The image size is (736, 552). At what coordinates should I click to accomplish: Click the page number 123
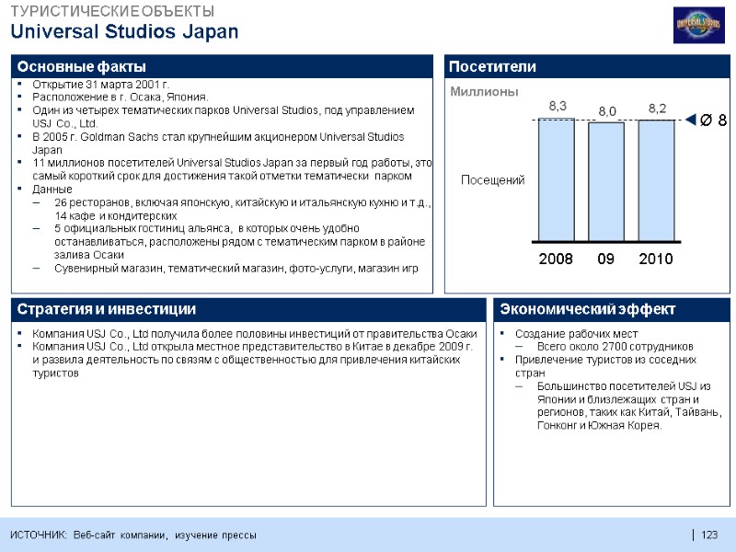pyautogui.click(x=709, y=535)
